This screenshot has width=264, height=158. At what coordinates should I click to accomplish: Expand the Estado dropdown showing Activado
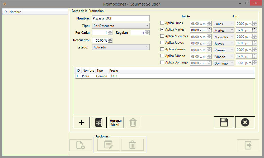point(121,47)
